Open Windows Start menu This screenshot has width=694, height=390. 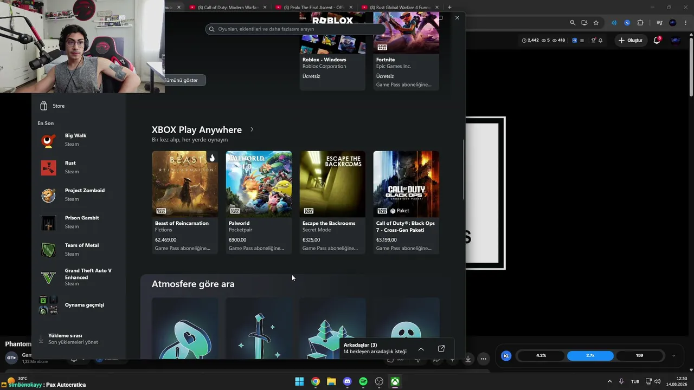[299, 381]
